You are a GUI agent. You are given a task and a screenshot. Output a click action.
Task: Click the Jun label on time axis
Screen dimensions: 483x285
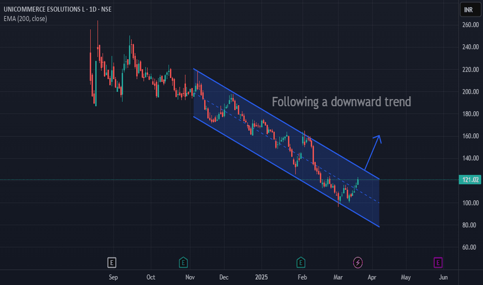pyautogui.click(x=443, y=277)
